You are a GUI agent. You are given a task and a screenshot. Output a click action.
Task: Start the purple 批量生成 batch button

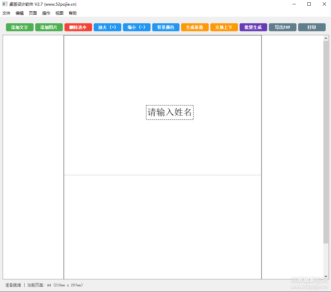[253, 27]
